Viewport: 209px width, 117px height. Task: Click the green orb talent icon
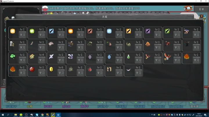pos(32,31)
